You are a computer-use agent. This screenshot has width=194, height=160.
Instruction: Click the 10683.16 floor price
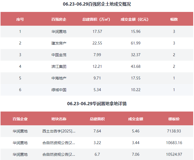coord(174,143)
